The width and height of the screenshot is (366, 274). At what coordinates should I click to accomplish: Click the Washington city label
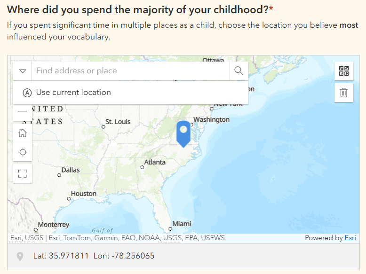pyautogui.click(x=211, y=120)
